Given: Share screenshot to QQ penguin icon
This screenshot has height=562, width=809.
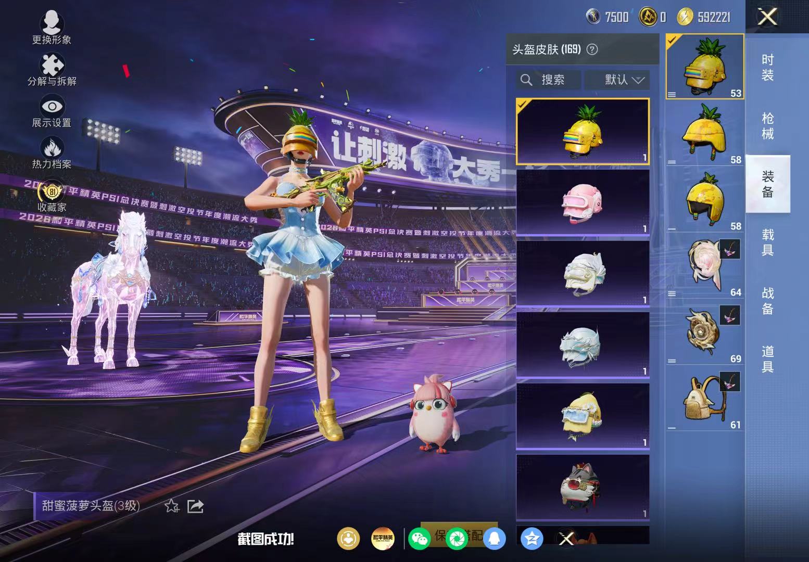Looking at the screenshot, I should pyautogui.click(x=494, y=539).
